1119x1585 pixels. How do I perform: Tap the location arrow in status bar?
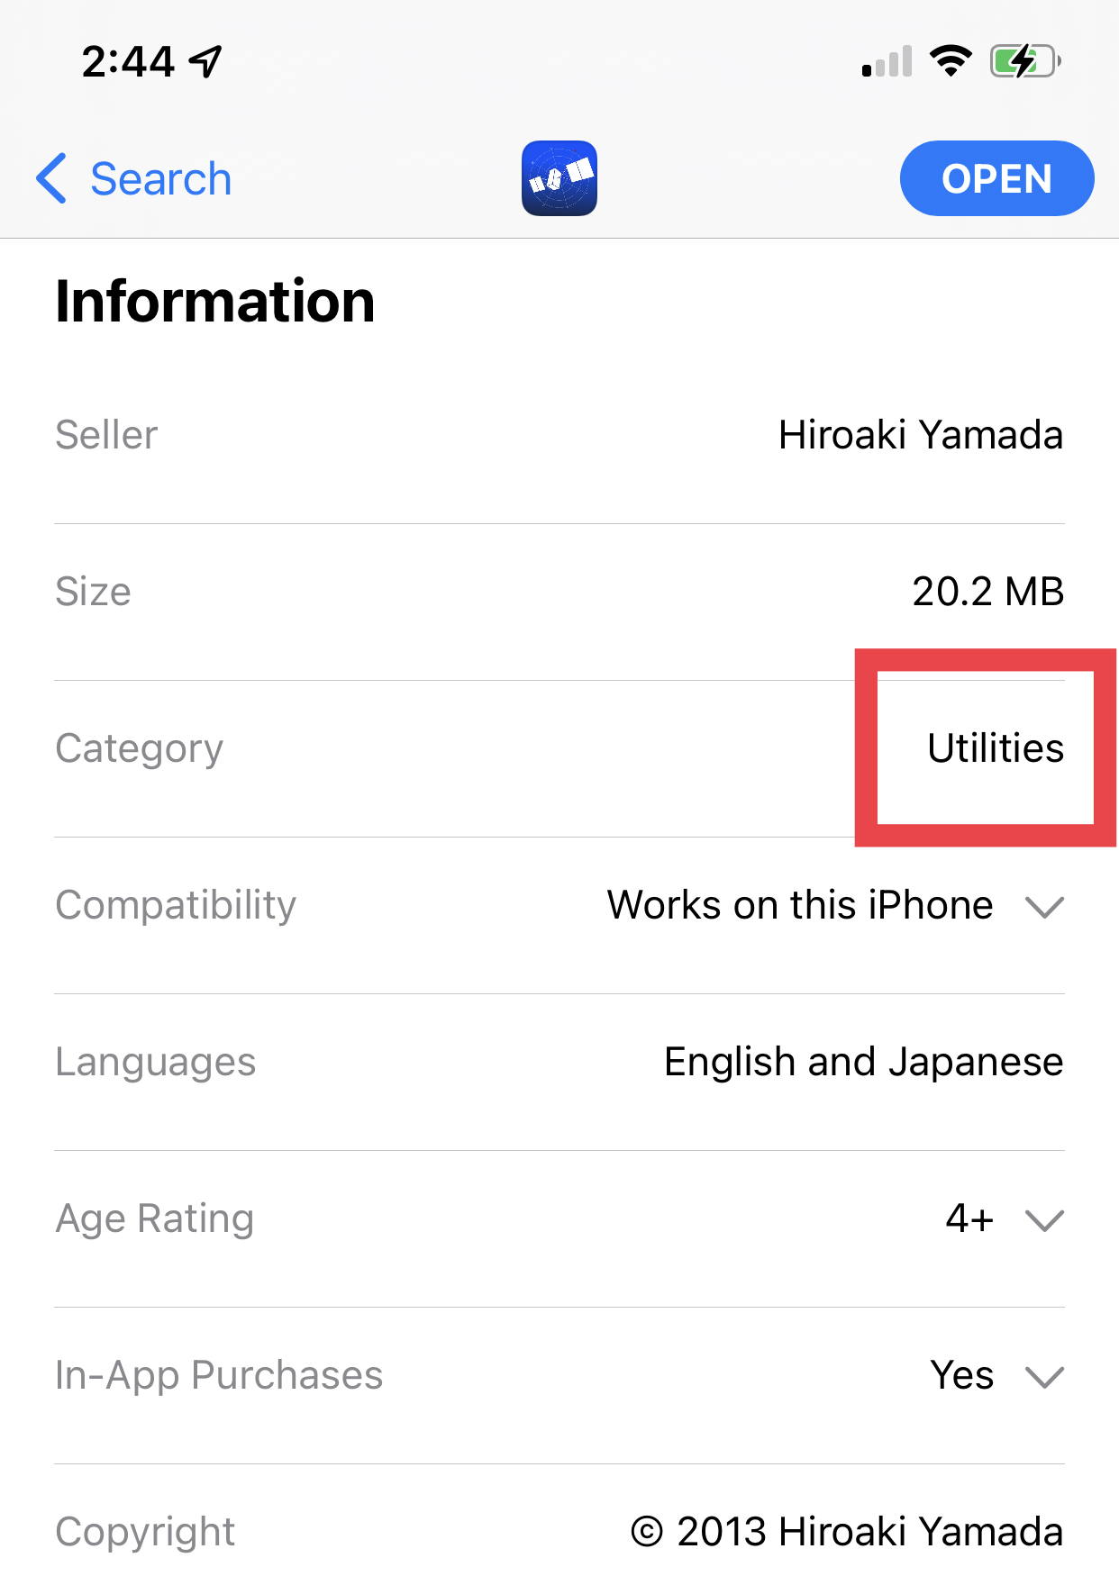point(206,61)
